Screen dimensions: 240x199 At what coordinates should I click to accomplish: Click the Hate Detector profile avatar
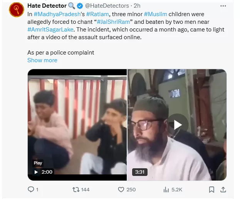(16, 10)
